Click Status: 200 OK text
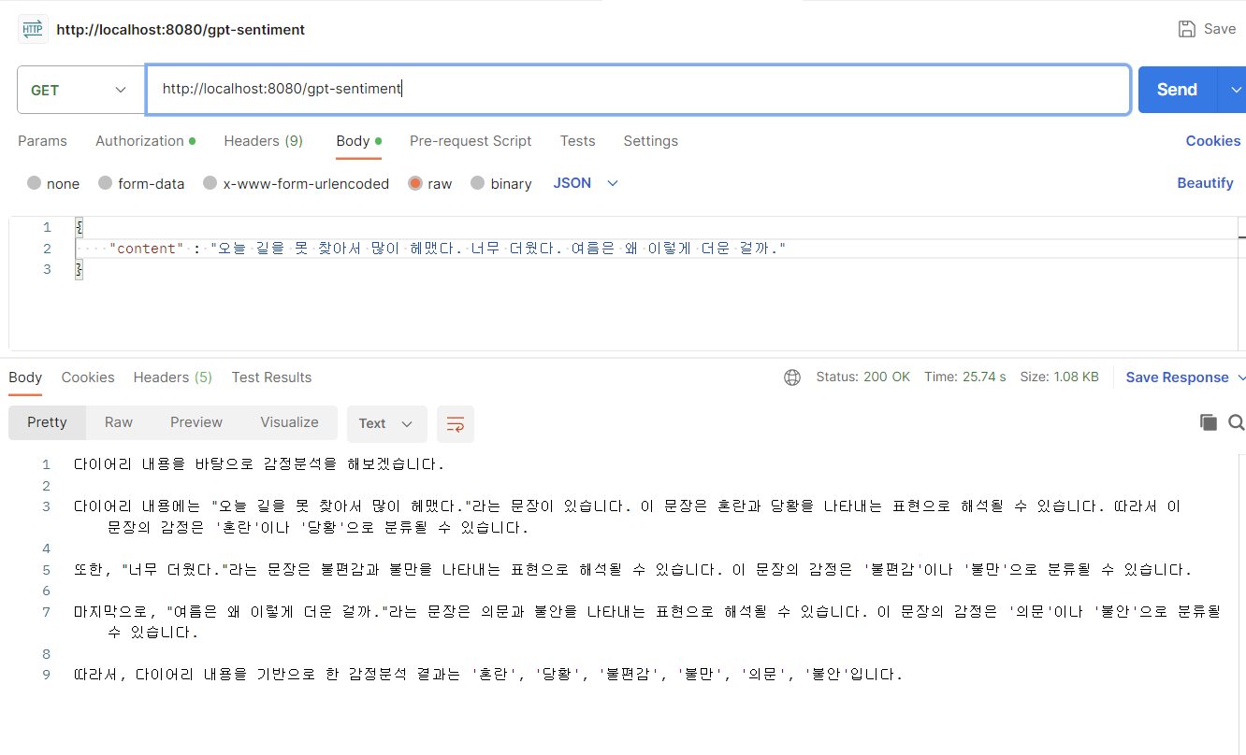This screenshot has height=755, width=1246. click(862, 377)
